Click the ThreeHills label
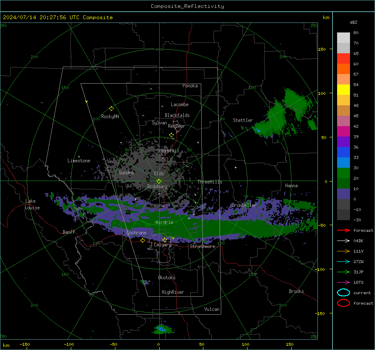Image resolution: width=375 pixels, height=350 pixels. tap(210, 182)
